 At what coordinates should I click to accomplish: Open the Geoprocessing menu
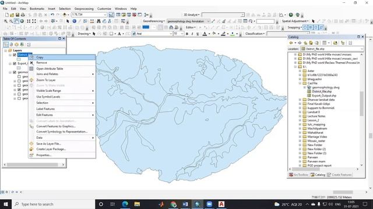[84, 9]
